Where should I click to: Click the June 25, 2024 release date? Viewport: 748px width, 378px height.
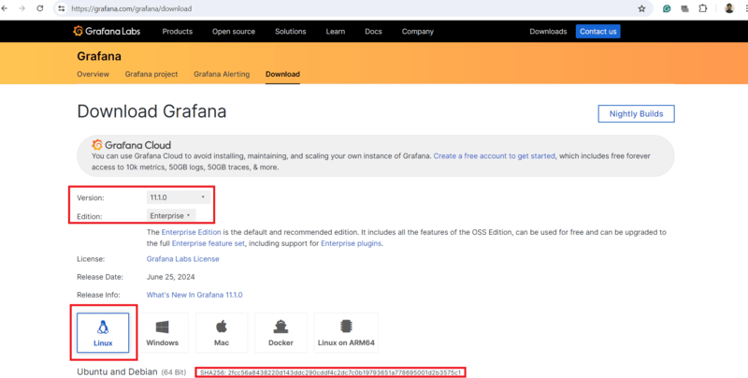tap(170, 277)
